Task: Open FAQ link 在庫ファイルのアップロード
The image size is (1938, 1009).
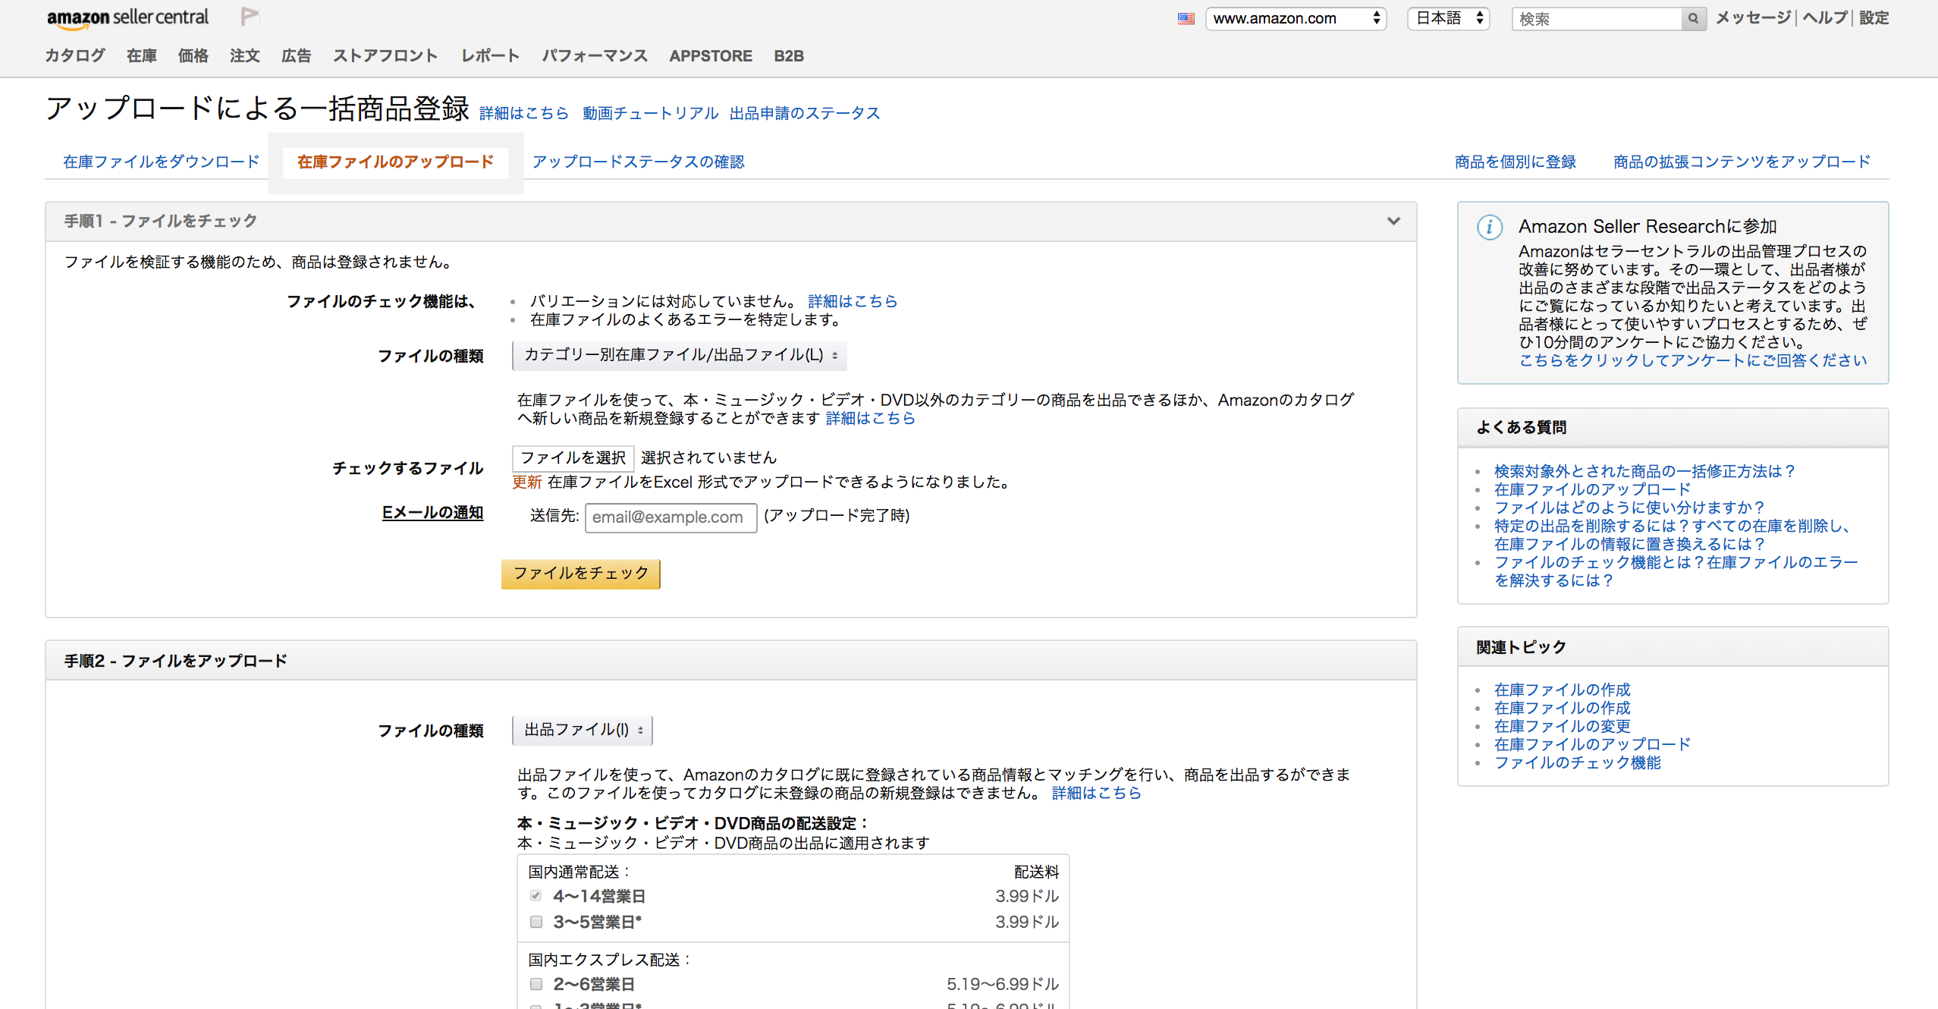Action: (1593, 489)
